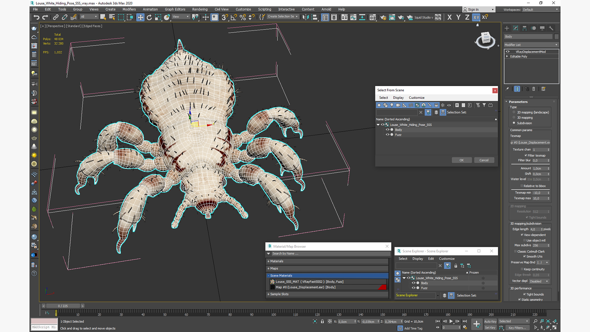Screen dimensions: 590x332
Task: Toggle Keep continuity checkbox
Action: [522, 269]
